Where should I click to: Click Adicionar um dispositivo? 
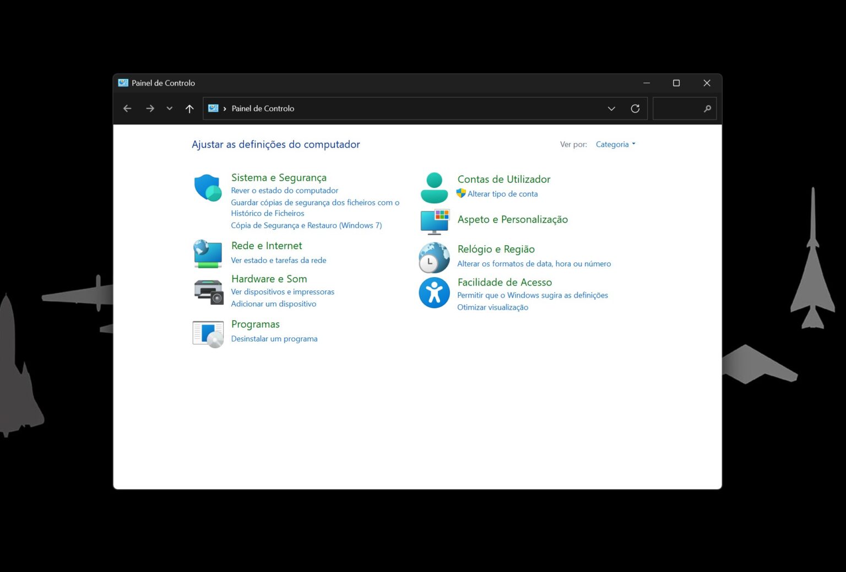pyautogui.click(x=273, y=304)
